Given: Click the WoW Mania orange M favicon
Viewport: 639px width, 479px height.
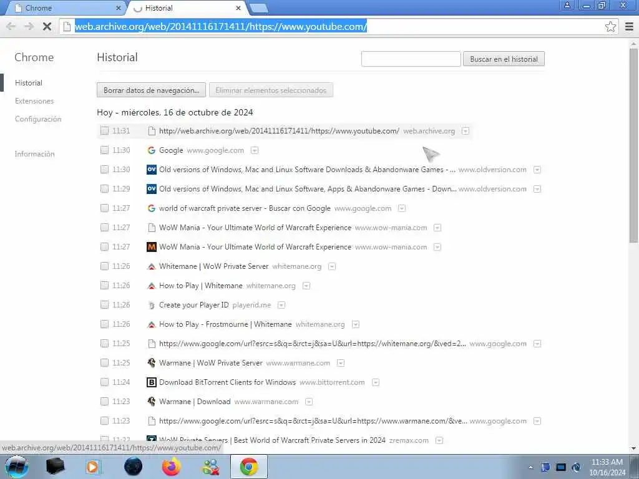Looking at the screenshot, I should tap(151, 247).
